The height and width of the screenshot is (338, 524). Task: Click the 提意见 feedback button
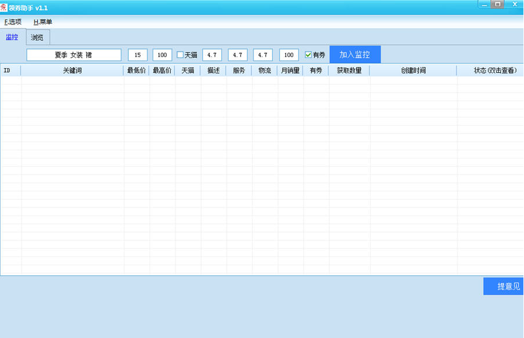tap(504, 286)
